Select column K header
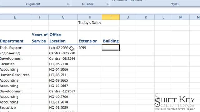This screenshot has height=112, width=200. pyautogui.click(x=146, y=17)
